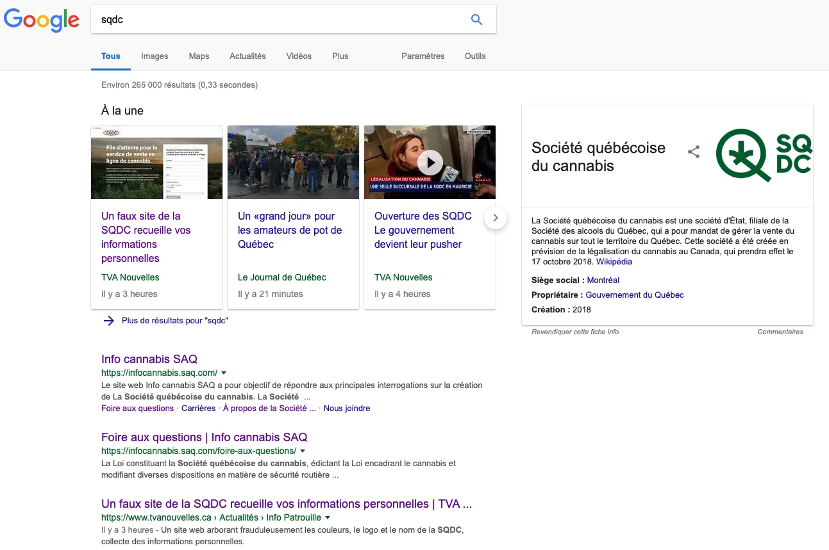Expand dropdown beside tvanouvelles.ca Info Patrouille
The height and width of the screenshot is (550, 829).
coord(328,517)
